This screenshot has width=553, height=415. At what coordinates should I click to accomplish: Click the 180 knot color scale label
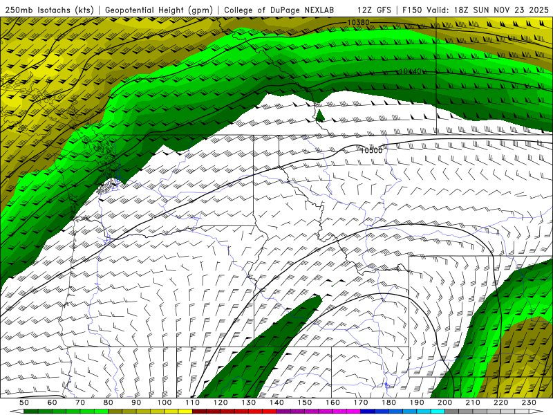pyautogui.click(x=388, y=403)
